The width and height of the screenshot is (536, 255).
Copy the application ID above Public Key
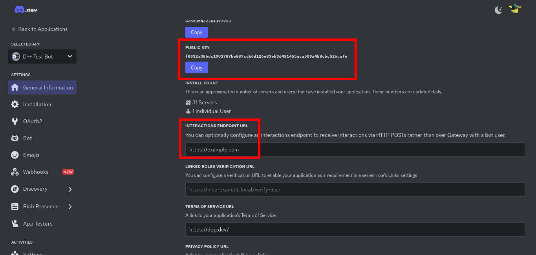click(x=196, y=32)
